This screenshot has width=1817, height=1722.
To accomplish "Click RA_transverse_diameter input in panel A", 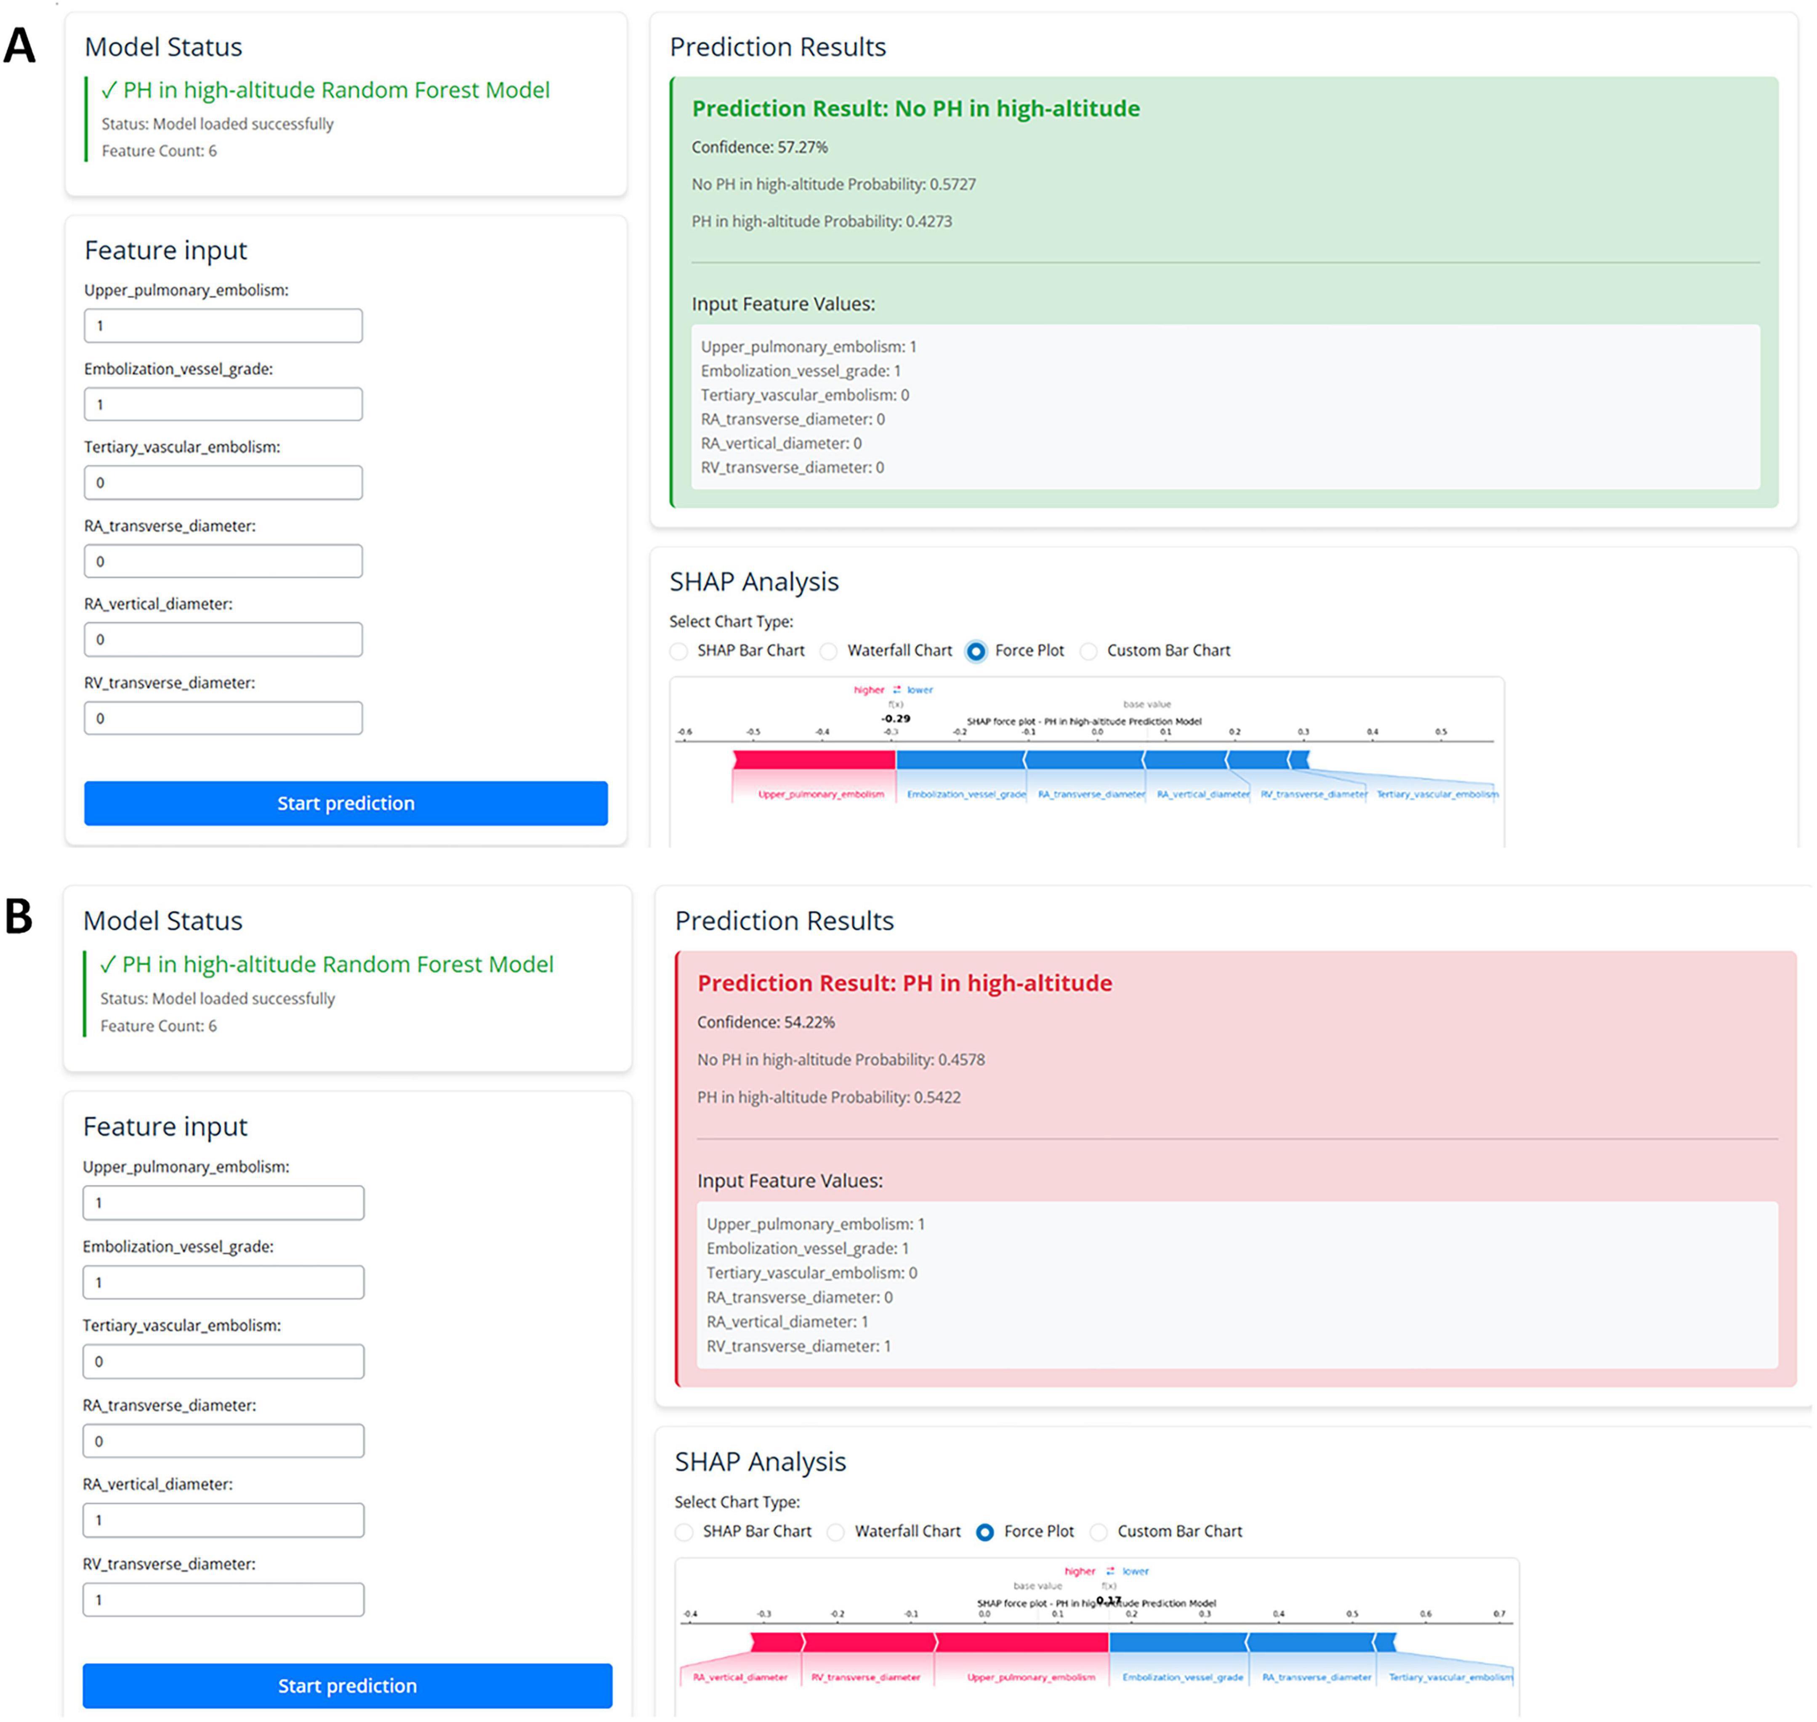I will pos(223,561).
